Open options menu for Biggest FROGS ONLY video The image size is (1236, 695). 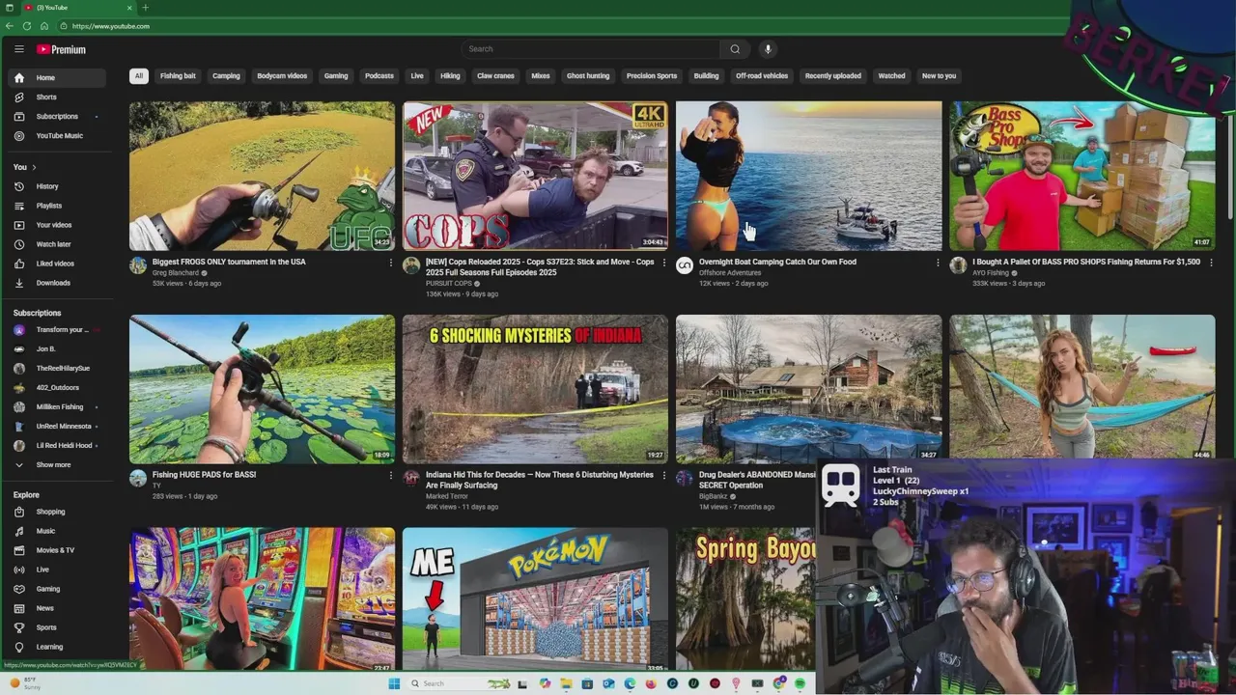391,263
